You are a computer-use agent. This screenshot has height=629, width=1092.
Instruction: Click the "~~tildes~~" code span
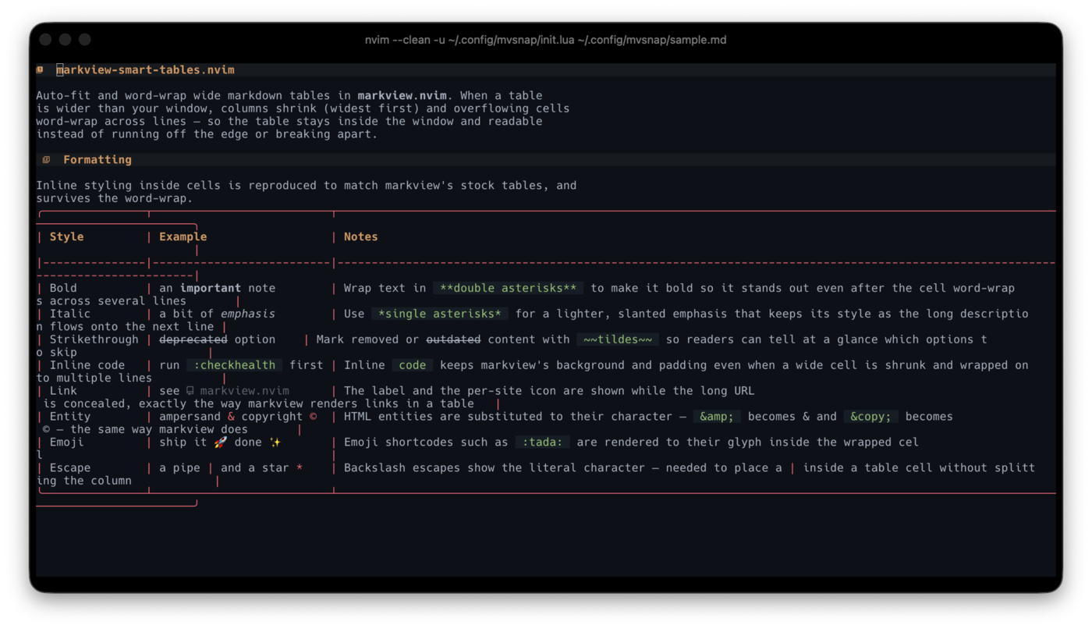618,340
